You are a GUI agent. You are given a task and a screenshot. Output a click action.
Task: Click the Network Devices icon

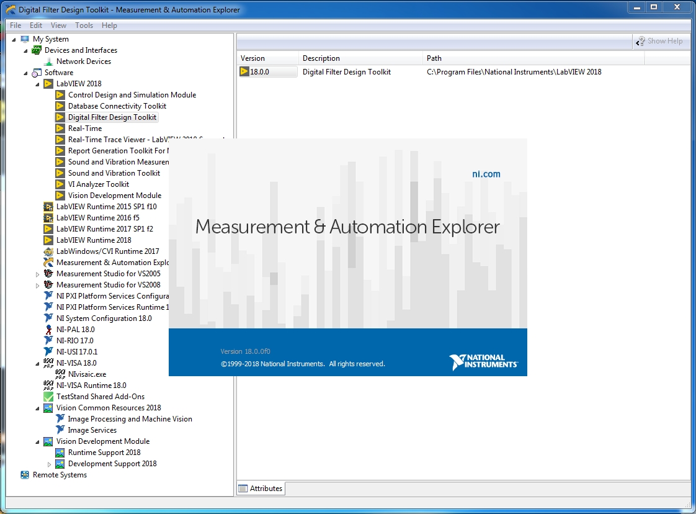(48, 61)
